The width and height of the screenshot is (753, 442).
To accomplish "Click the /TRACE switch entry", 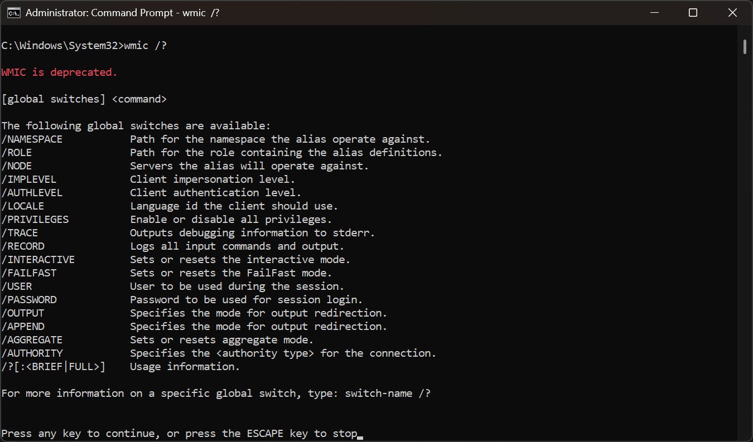I will 20,233.
